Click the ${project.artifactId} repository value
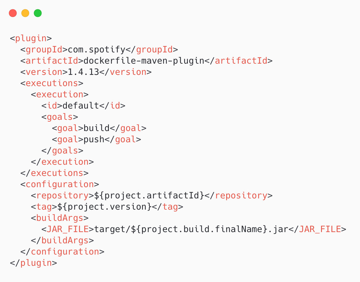Screen dimensions: 360x282 (x=146, y=196)
